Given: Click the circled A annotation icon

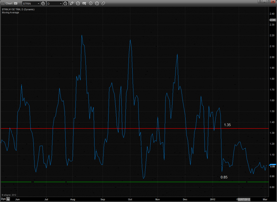Looking at the screenshot, I should [x=97, y=3].
